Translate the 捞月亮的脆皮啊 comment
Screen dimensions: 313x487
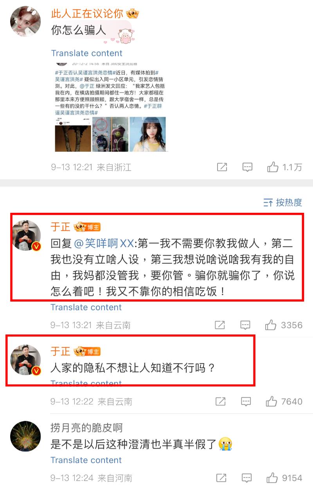[x=86, y=460]
